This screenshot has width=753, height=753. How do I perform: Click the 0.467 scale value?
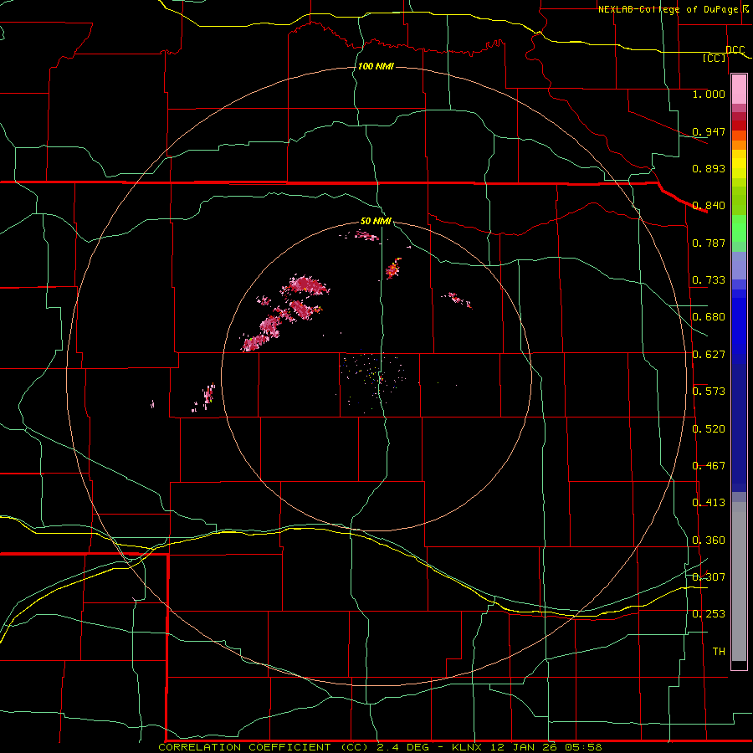pyautogui.click(x=709, y=466)
